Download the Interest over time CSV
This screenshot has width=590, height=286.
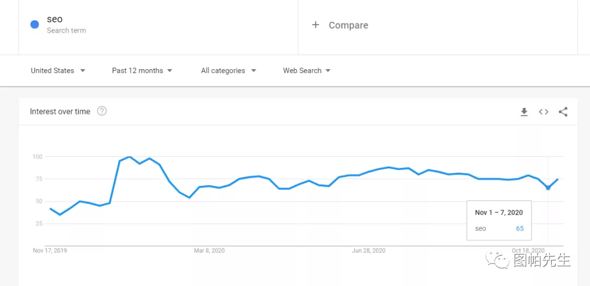click(524, 112)
